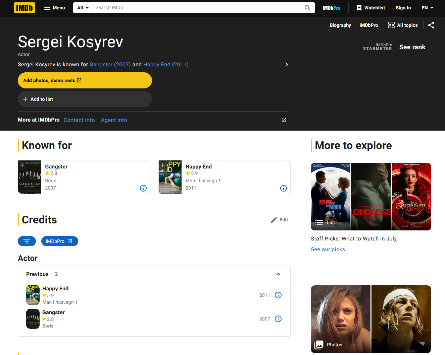Click the IMDbPro chip under Credits
Screen dimensions: 445x355
(x=60, y=241)
